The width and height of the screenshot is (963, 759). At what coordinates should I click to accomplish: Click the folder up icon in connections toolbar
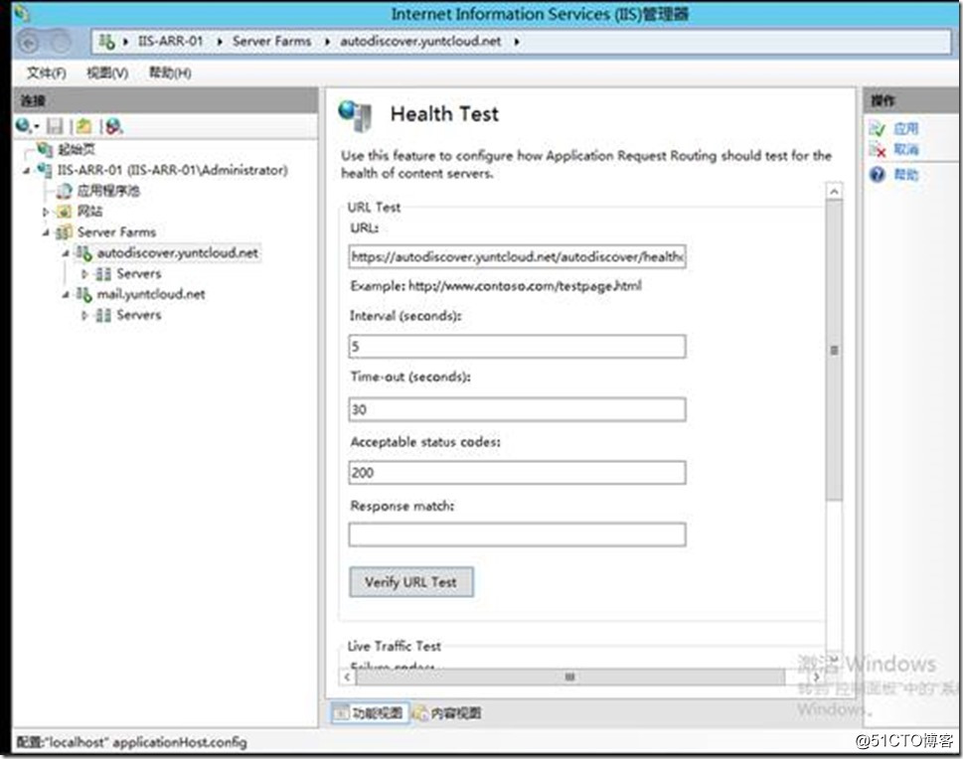(x=84, y=126)
